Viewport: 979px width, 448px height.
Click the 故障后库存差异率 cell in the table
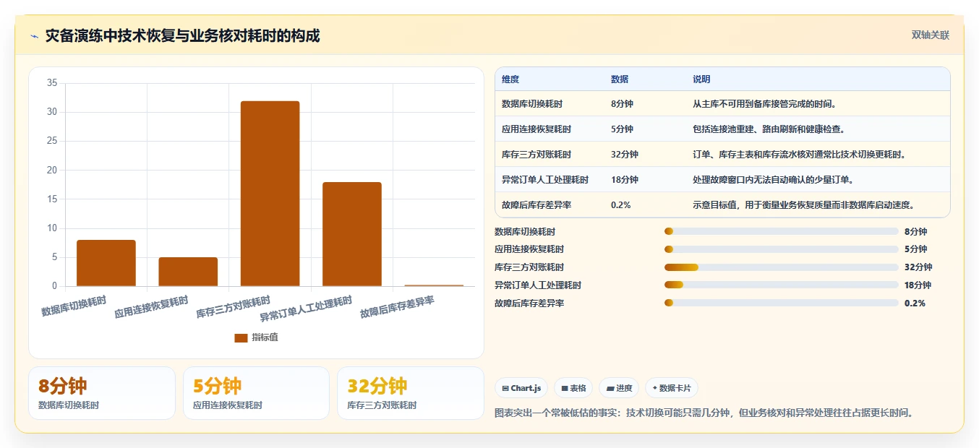pos(536,205)
